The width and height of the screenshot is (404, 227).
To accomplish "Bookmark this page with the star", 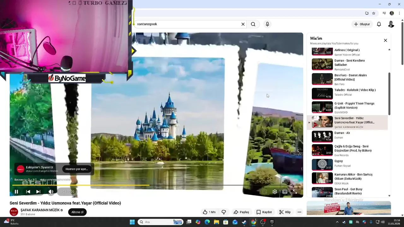I will pos(374,13).
